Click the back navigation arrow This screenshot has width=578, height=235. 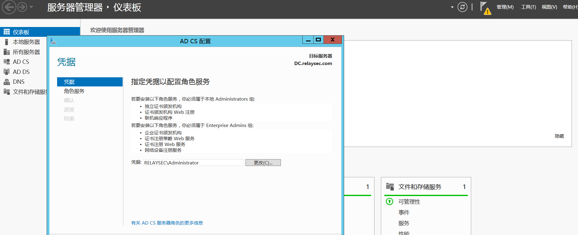tap(9, 7)
